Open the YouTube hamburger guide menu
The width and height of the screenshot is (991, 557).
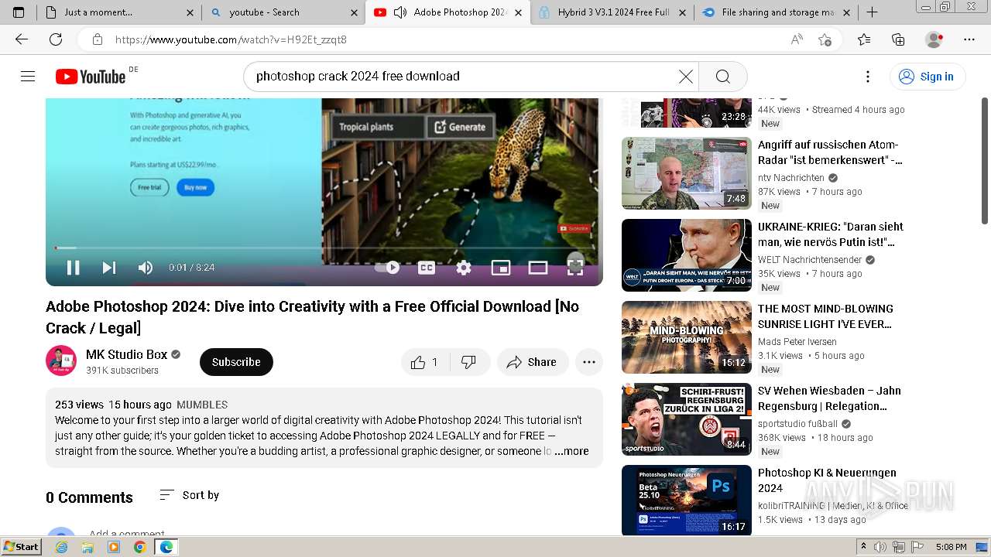[28, 77]
